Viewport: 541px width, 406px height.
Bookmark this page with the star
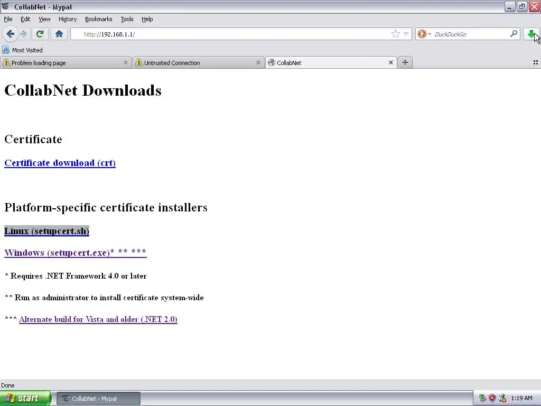[395, 34]
